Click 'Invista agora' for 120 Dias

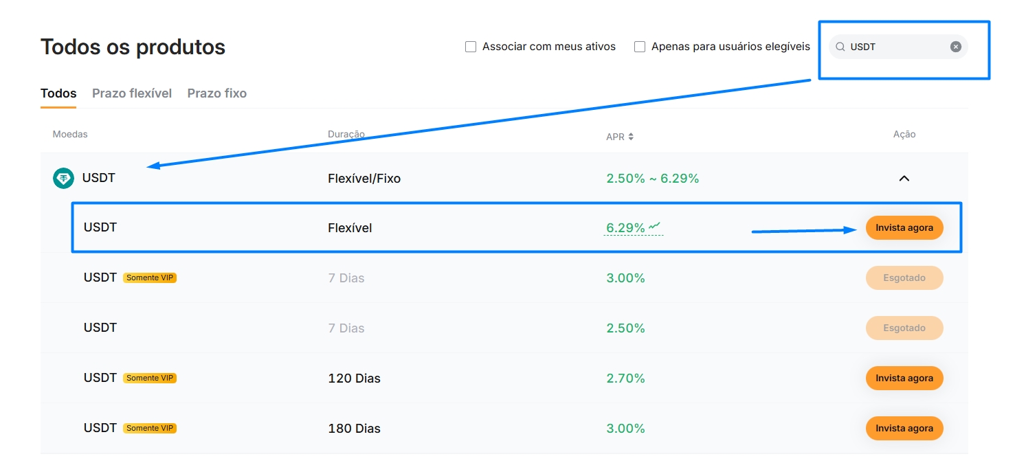[904, 379]
